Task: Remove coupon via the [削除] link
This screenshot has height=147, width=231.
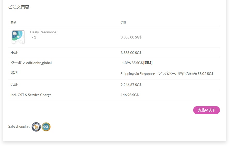Action: tap(148, 63)
